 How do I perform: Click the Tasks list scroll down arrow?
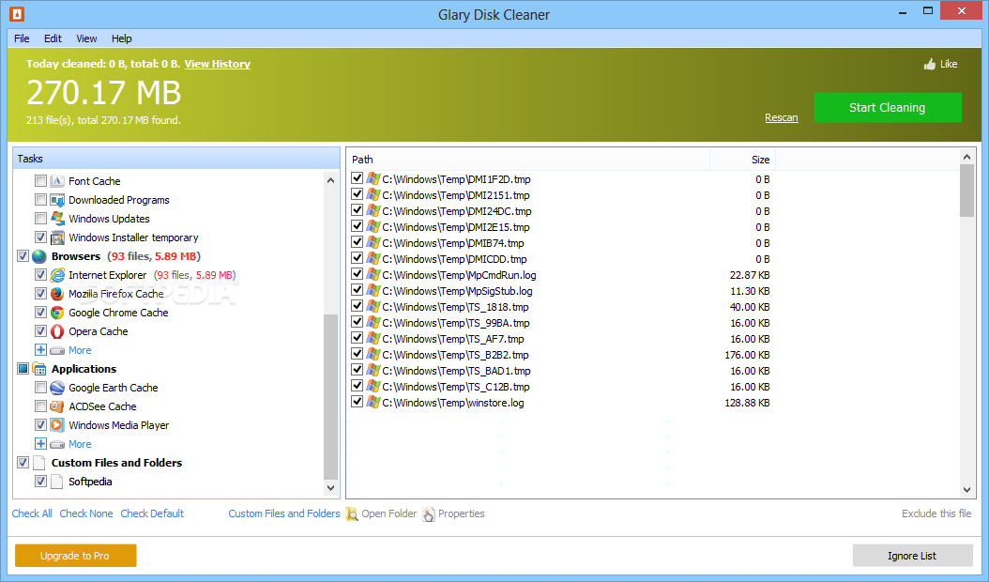tap(331, 488)
